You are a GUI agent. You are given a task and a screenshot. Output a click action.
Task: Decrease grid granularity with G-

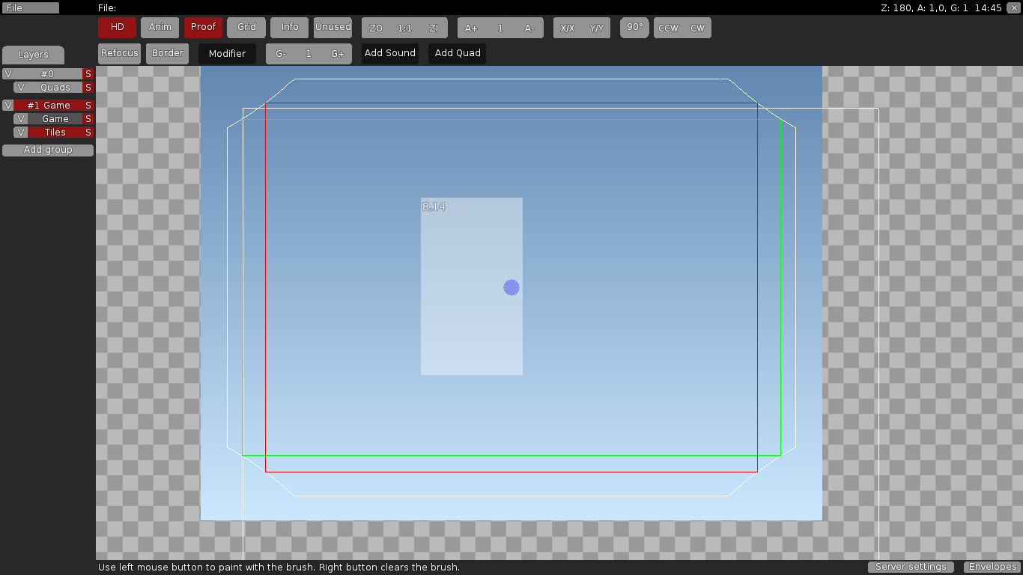pyautogui.click(x=280, y=53)
